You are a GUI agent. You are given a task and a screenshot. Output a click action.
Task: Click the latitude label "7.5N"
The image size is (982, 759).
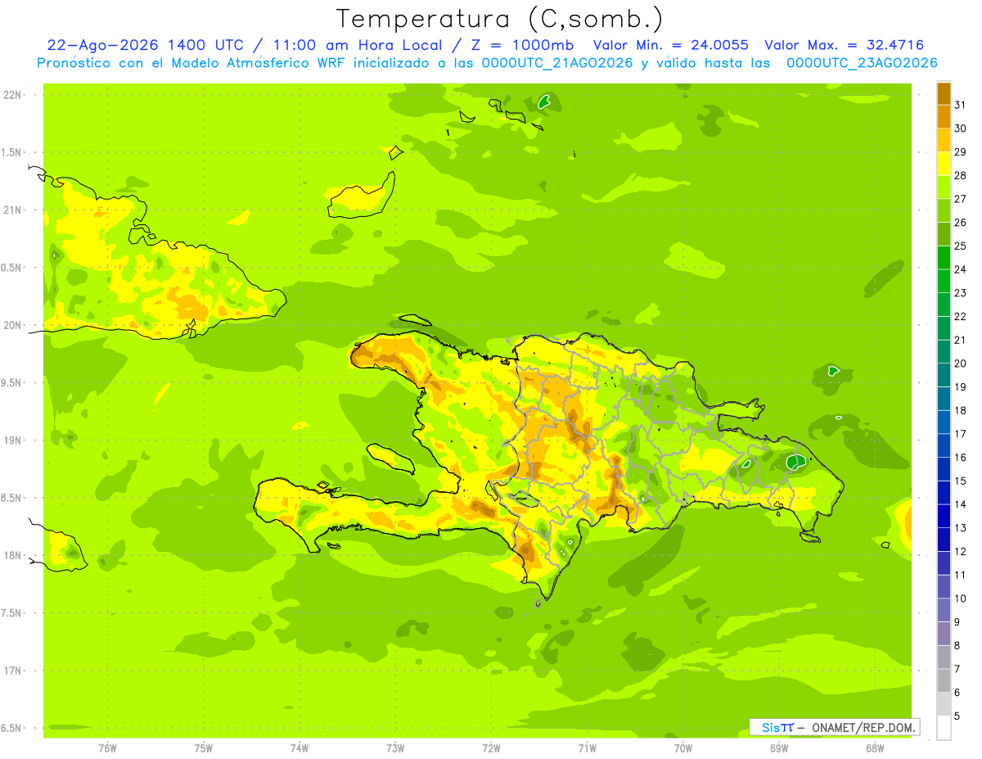(12, 613)
